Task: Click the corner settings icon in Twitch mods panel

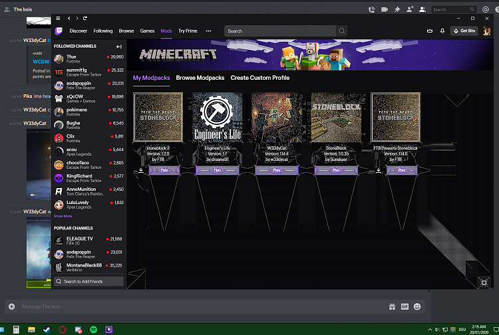Action: click(x=484, y=282)
